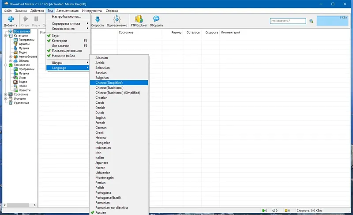Toggle Плавающее окошко option

click(x=68, y=51)
